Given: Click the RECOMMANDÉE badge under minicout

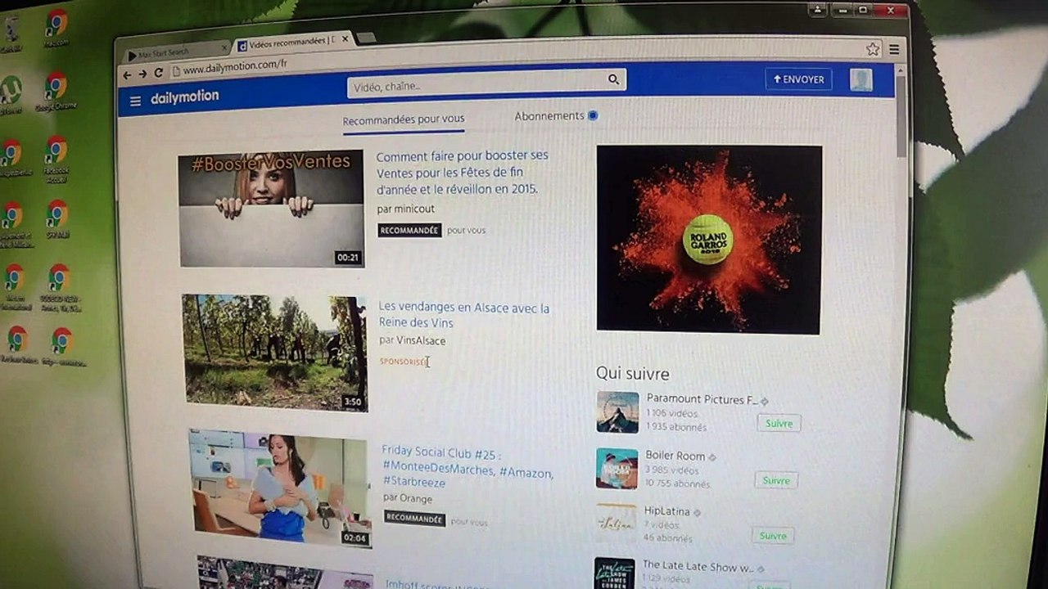Looking at the screenshot, I should tap(409, 231).
